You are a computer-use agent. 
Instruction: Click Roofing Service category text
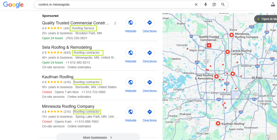[83, 28]
